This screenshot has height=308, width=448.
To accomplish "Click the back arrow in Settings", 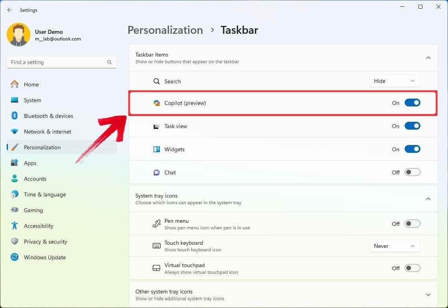I will pos(10,10).
